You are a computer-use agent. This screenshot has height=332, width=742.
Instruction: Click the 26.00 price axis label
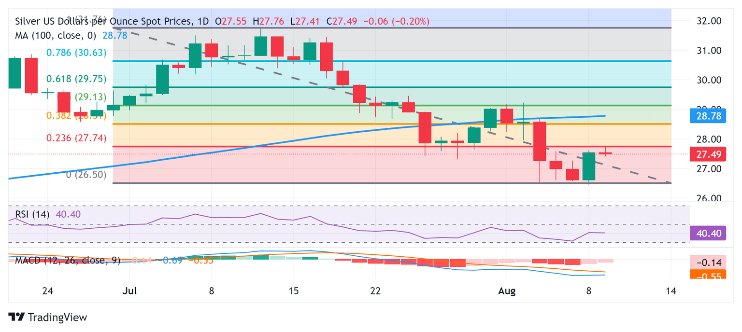click(708, 198)
